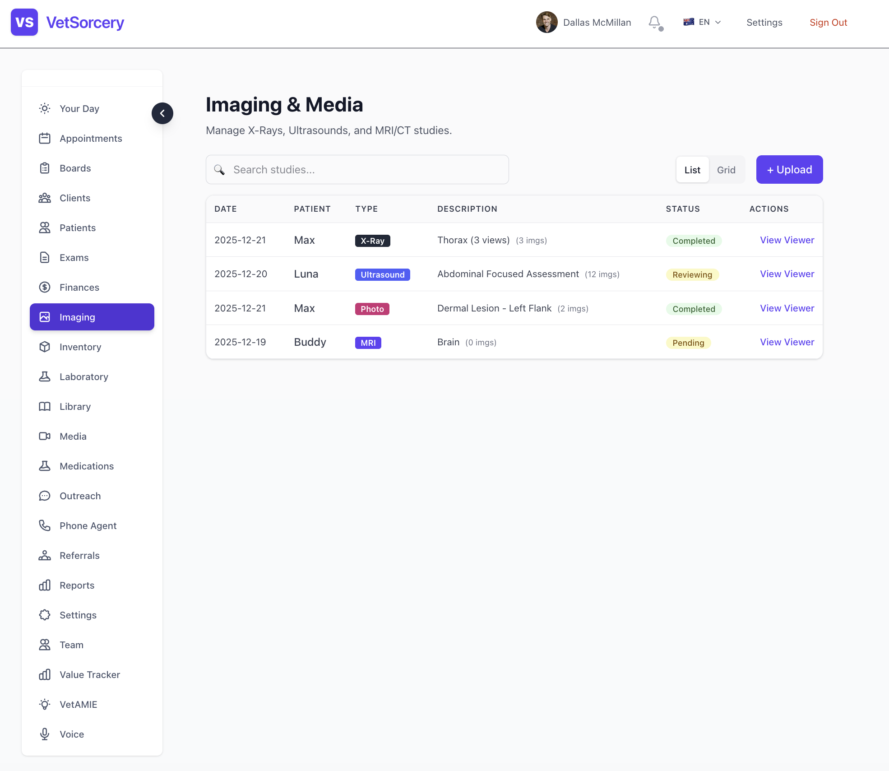Open View Viewer for Buddy's MRI
The image size is (889, 771).
(787, 342)
